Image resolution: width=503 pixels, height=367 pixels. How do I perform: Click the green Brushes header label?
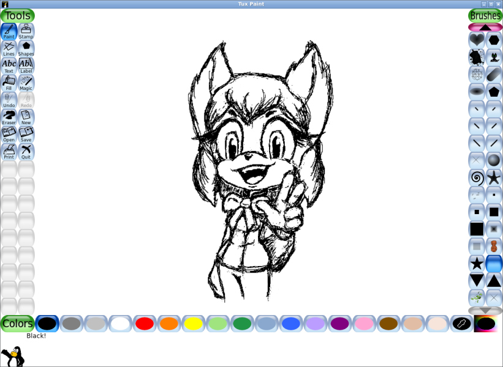coord(485,15)
